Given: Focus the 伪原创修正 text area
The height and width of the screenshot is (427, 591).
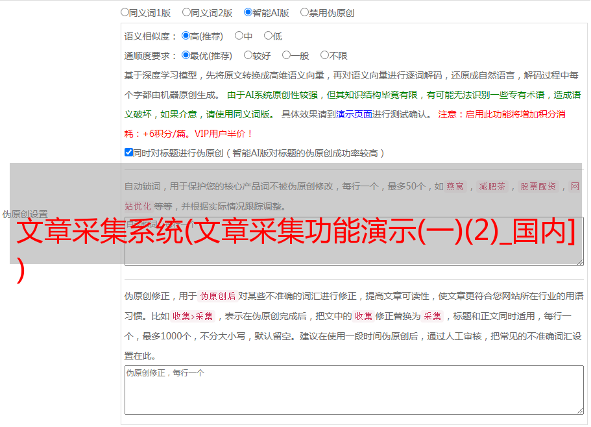Looking at the screenshot, I should tap(354, 389).
